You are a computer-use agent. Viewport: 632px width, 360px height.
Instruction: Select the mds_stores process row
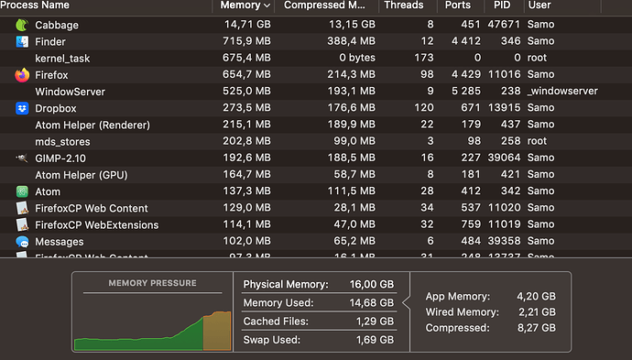coord(316,141)
